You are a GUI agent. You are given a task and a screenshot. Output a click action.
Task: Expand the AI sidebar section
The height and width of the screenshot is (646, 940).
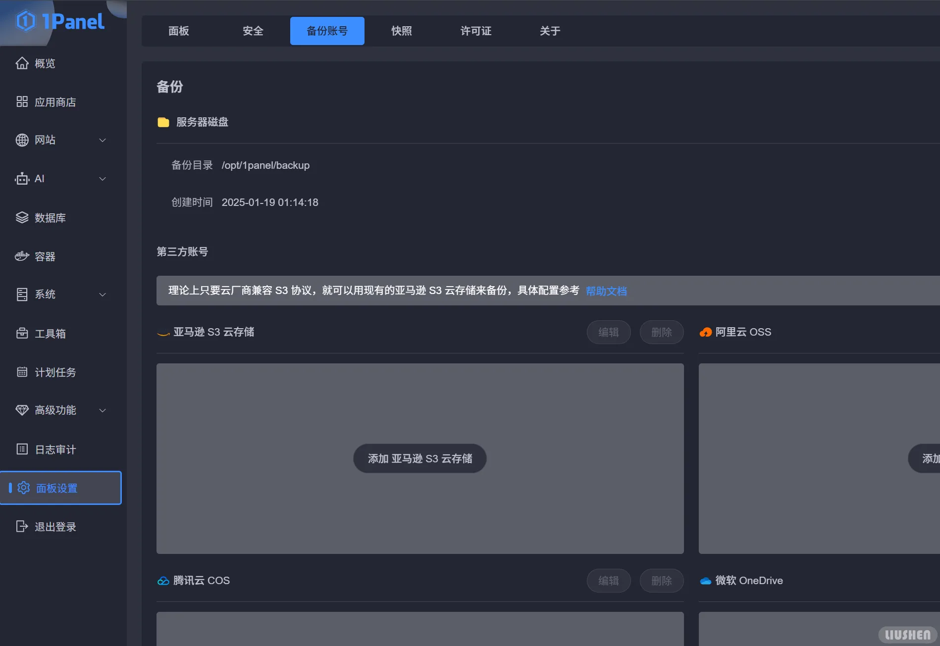click(103, 179)
